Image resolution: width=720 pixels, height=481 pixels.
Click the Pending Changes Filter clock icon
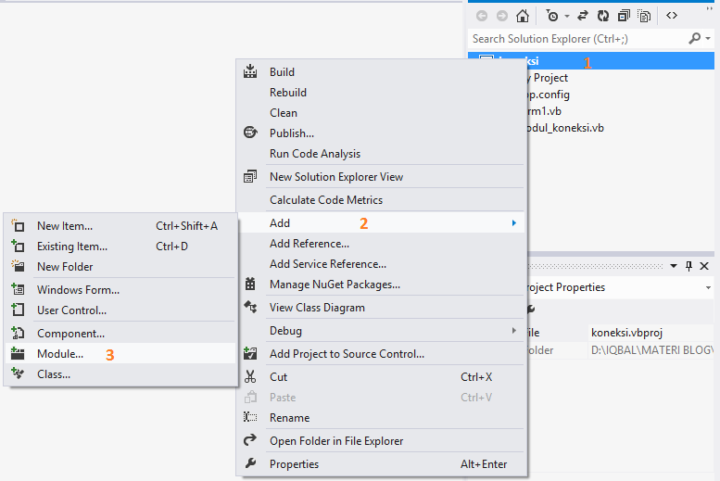(551, 16)
